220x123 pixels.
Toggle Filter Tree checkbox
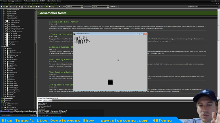[29, 115]
